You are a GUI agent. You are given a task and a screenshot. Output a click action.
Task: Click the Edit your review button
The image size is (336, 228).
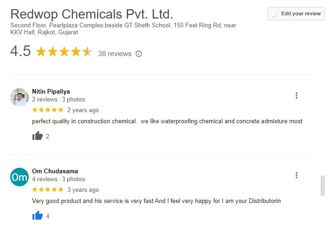(x=296, y=14)
